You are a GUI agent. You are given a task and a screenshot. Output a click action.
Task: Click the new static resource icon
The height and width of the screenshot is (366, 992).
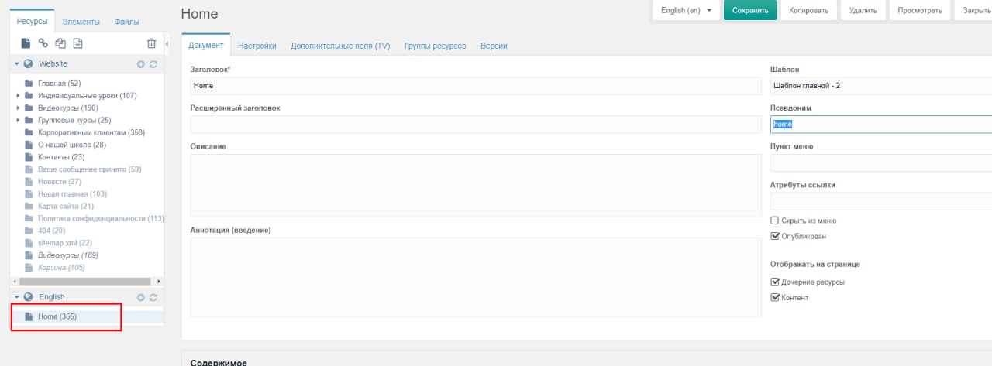[x=78, y=44]
